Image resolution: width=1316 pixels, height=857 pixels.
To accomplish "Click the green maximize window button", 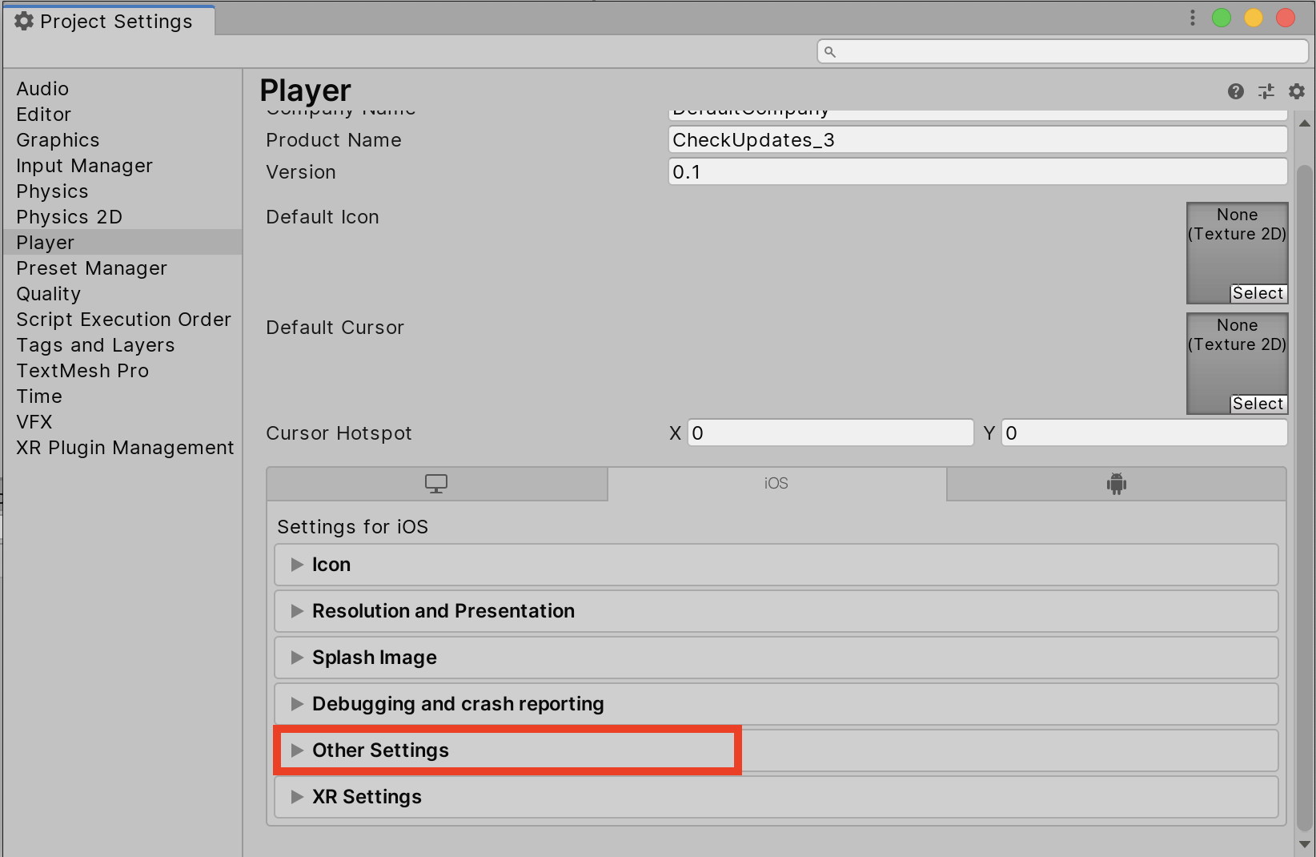I will click(x=1222, y=18).
